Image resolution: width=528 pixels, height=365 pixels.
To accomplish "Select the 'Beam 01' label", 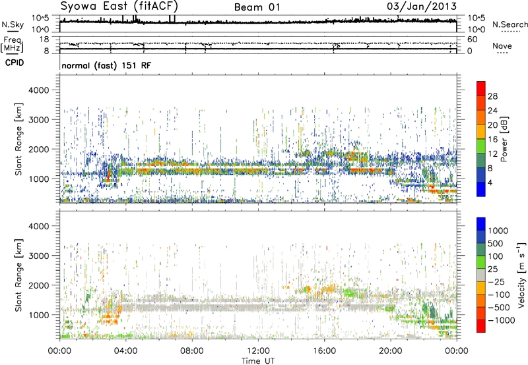I will pos(257,7).
